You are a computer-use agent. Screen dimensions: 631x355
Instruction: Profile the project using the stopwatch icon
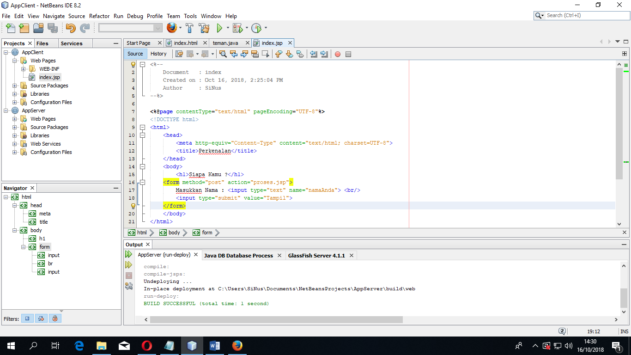(x=257, y=28)
